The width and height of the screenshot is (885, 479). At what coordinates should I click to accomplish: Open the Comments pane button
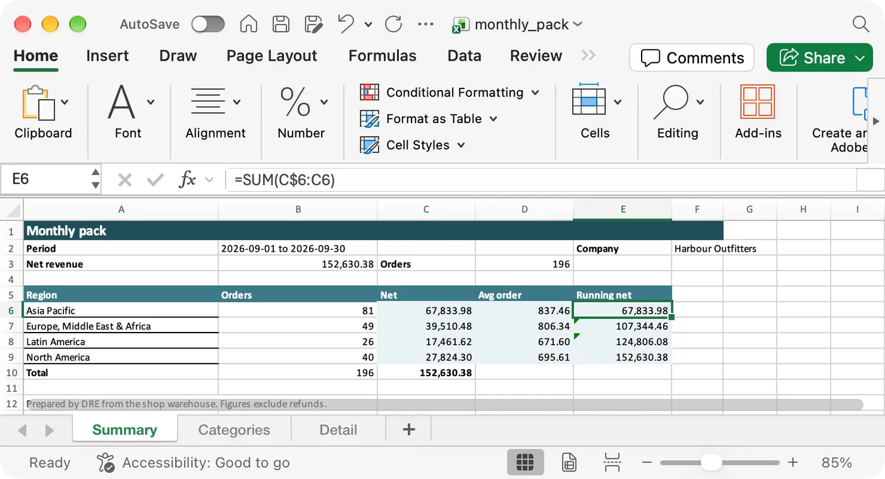point(692,57)
